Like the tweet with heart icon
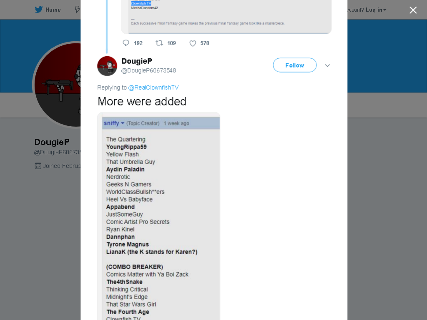 point(193,43)
